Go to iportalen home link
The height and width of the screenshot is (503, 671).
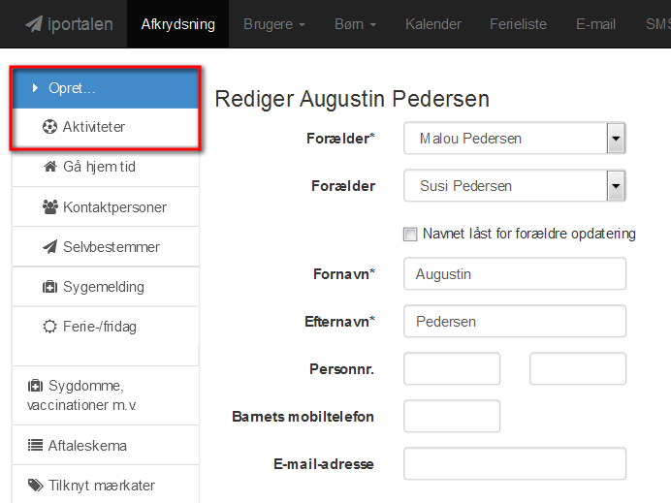69,24
